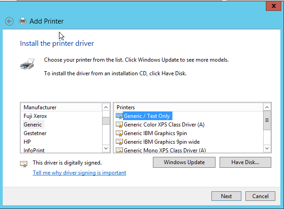Screen dimensions: 284x209
Task: Click Next to continue the installation
Action: (226, 196)
